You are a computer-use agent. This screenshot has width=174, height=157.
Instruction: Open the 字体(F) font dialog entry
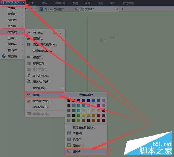(x=45, y=33)
